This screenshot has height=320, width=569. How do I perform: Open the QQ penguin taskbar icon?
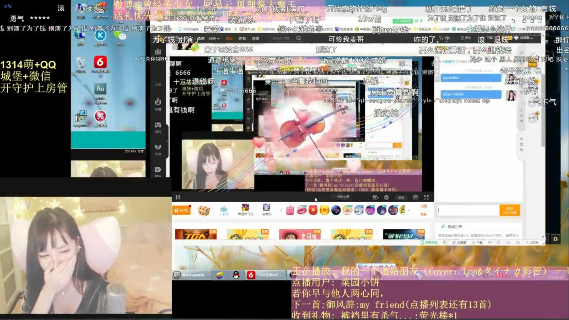pyautogui.click(x=236, y=275)
